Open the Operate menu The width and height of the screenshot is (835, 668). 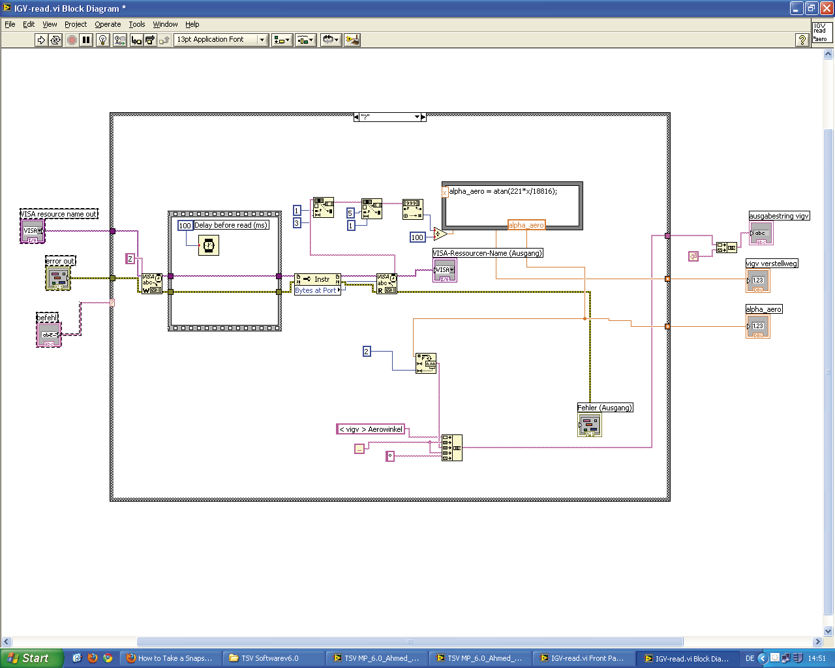coord(108,24)
